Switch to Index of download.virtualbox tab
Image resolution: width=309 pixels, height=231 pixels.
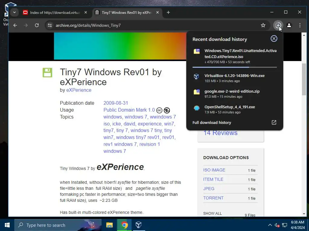[x=55, y=13]
